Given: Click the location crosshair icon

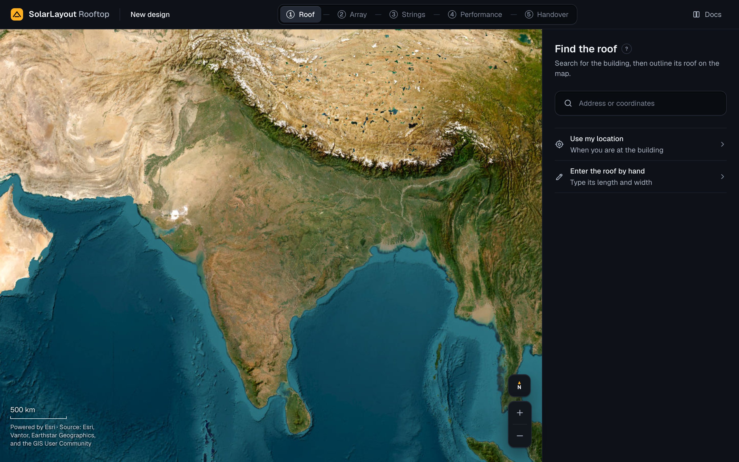Looking at the screenshot, I should 559,144.
